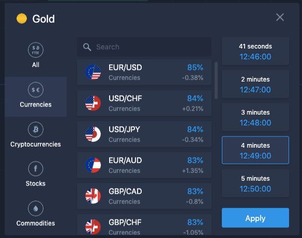Click the yellow Gold asset icon

pos(22,19)
